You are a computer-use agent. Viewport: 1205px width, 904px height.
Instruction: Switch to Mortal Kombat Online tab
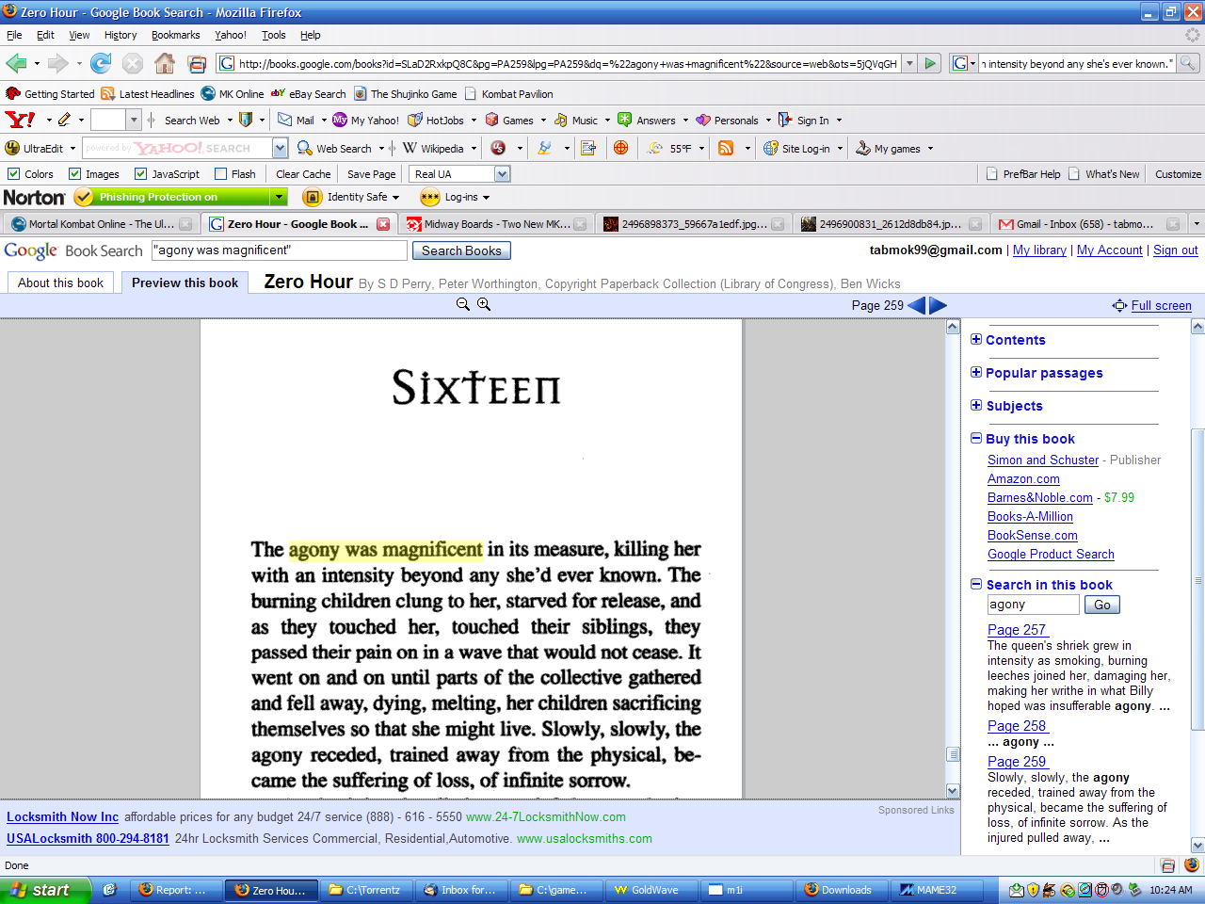101,224
